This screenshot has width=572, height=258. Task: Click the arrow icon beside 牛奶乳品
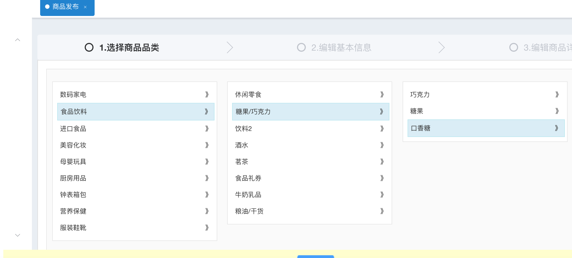pos(382,195)
